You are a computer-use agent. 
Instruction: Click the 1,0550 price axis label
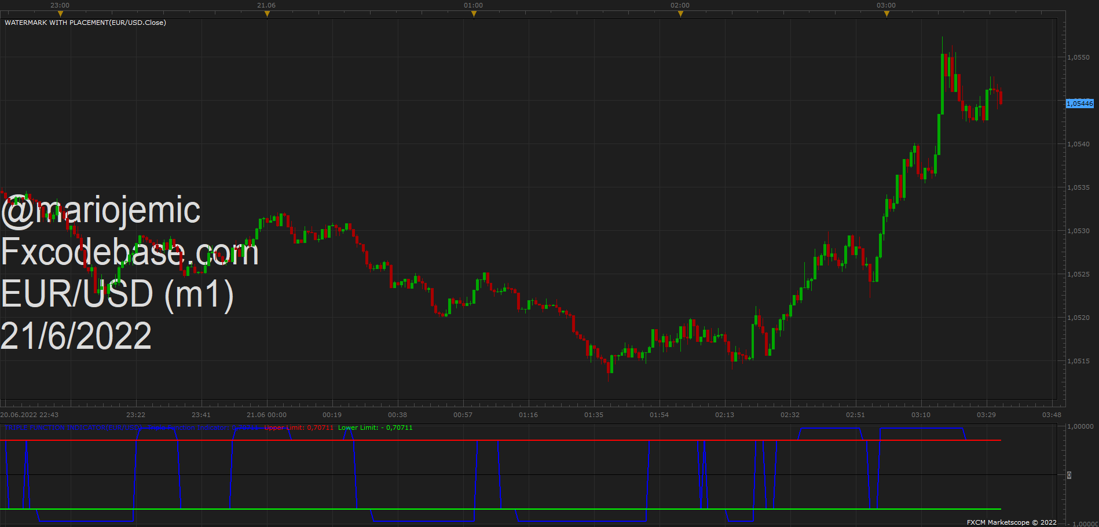(1079, 57)
